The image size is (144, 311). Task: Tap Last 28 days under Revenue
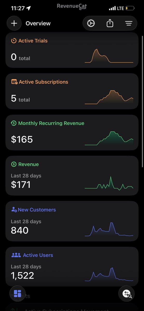pos(26,176)
